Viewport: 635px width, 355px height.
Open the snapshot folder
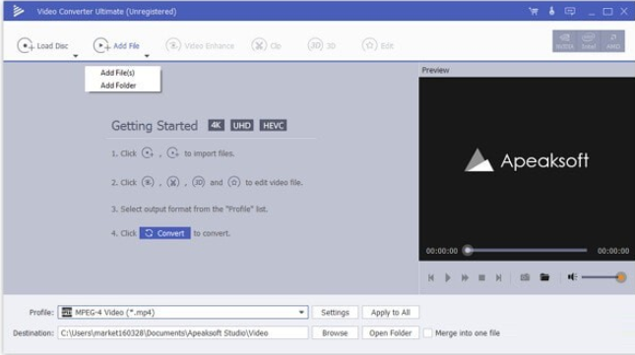coord(544,277)
